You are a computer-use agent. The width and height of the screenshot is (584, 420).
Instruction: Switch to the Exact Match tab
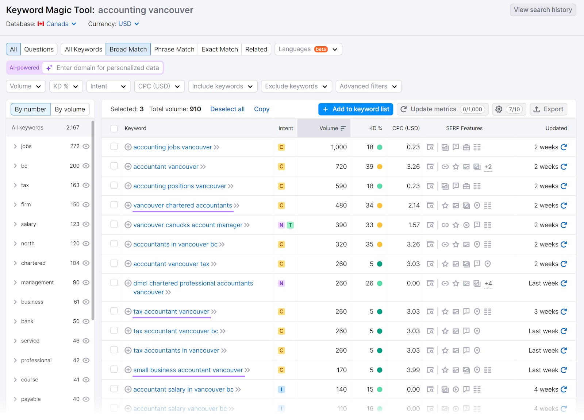219,49
